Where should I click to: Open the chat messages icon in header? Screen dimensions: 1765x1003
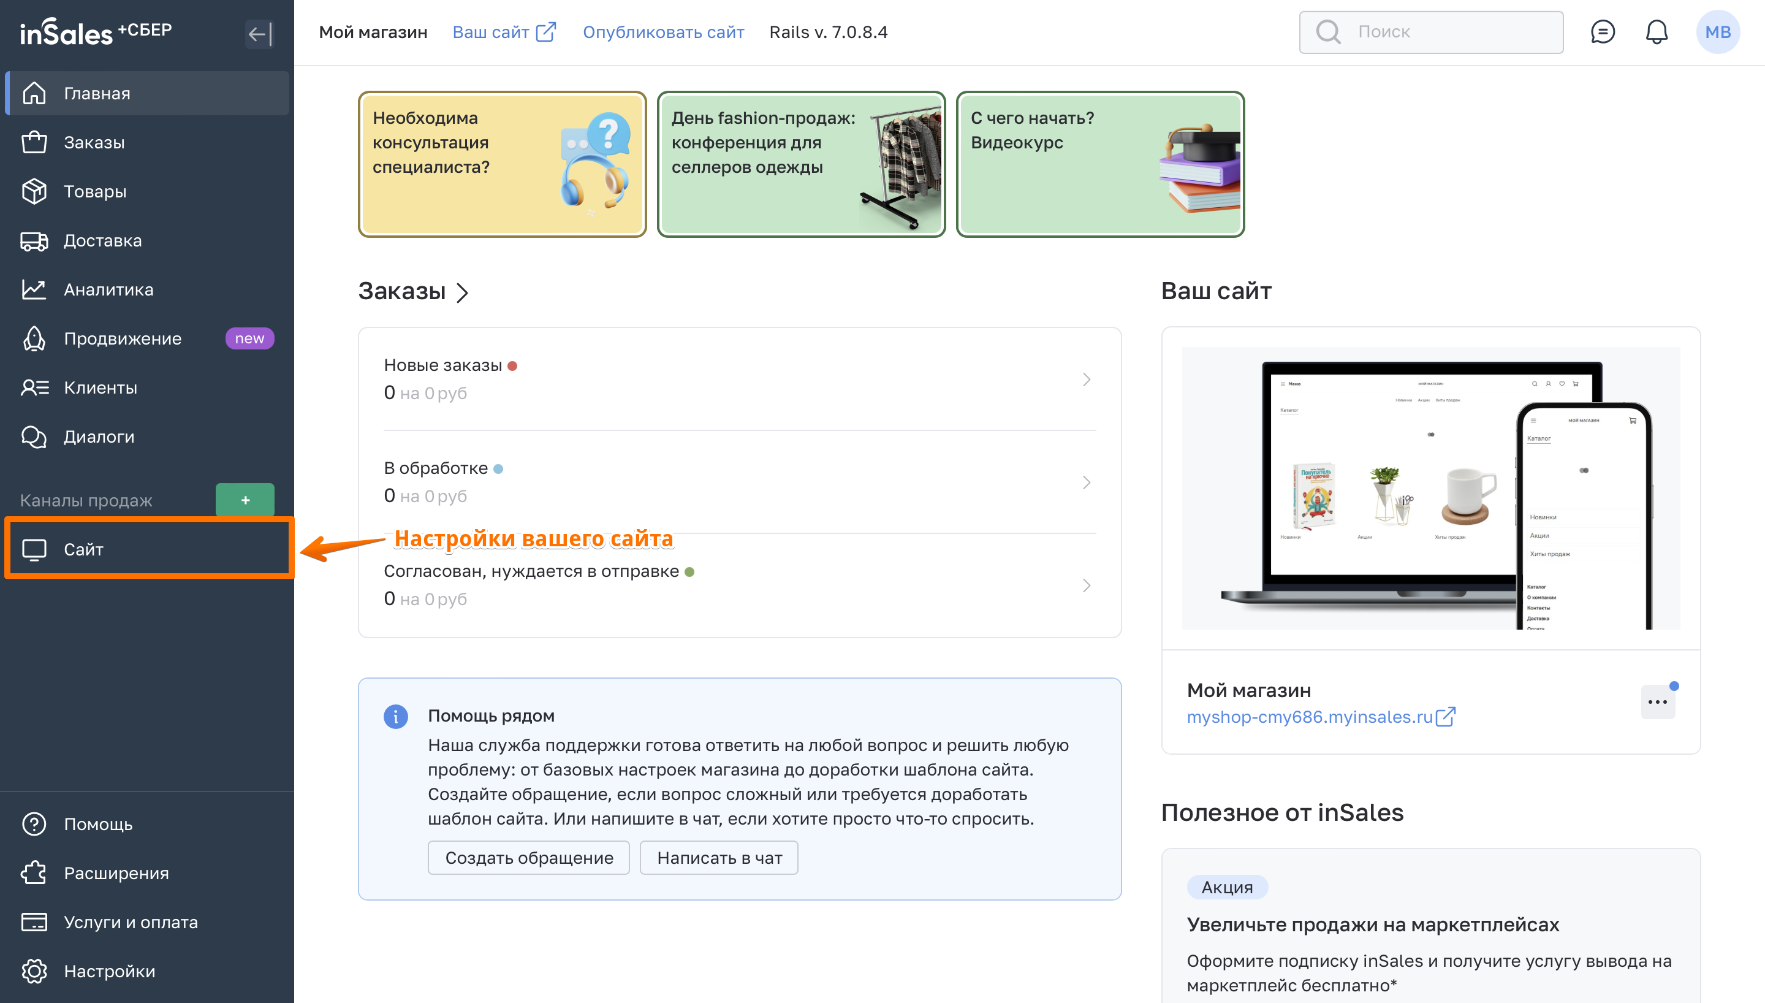click(1602, 32)
